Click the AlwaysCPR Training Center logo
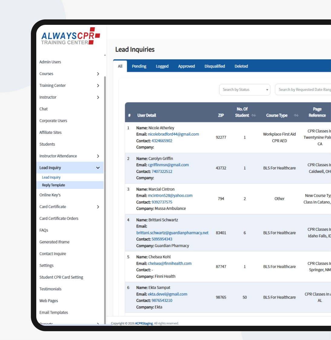 (70, 36)
